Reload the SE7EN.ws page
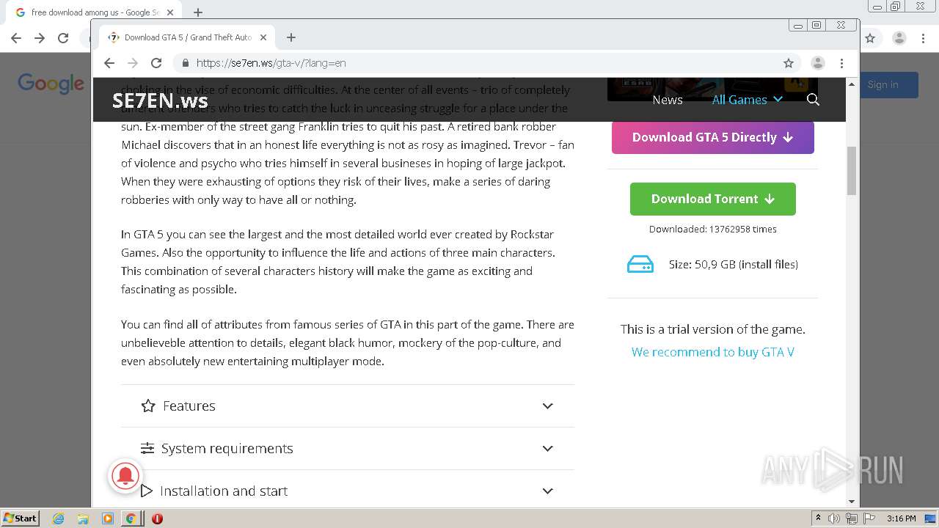The width and height of the screenshot is (939, 528). pos(156,63)
